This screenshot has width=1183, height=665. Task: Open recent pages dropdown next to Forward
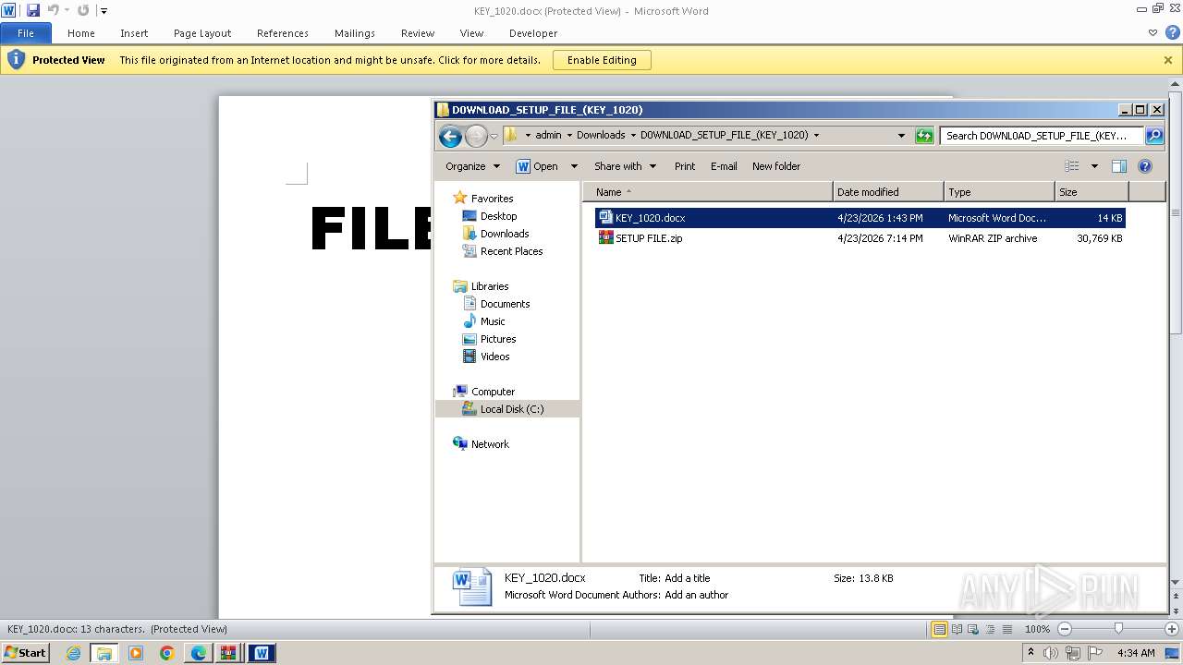pos(494,136)
